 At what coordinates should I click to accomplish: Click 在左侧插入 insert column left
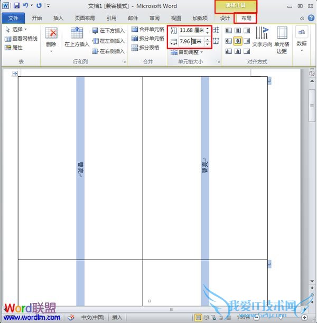108,41
